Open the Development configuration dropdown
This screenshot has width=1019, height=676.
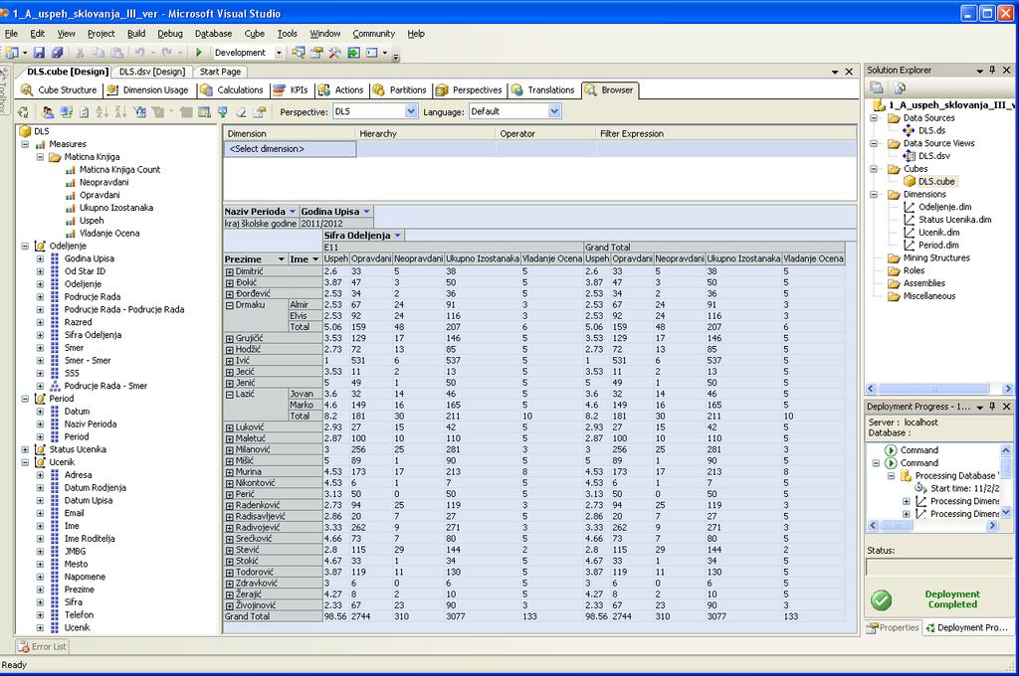click(x=279, y=54)
